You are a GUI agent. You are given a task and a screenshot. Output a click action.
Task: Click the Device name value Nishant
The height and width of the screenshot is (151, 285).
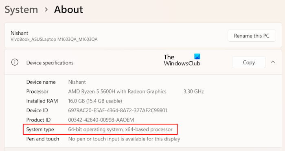coord(77,82)
